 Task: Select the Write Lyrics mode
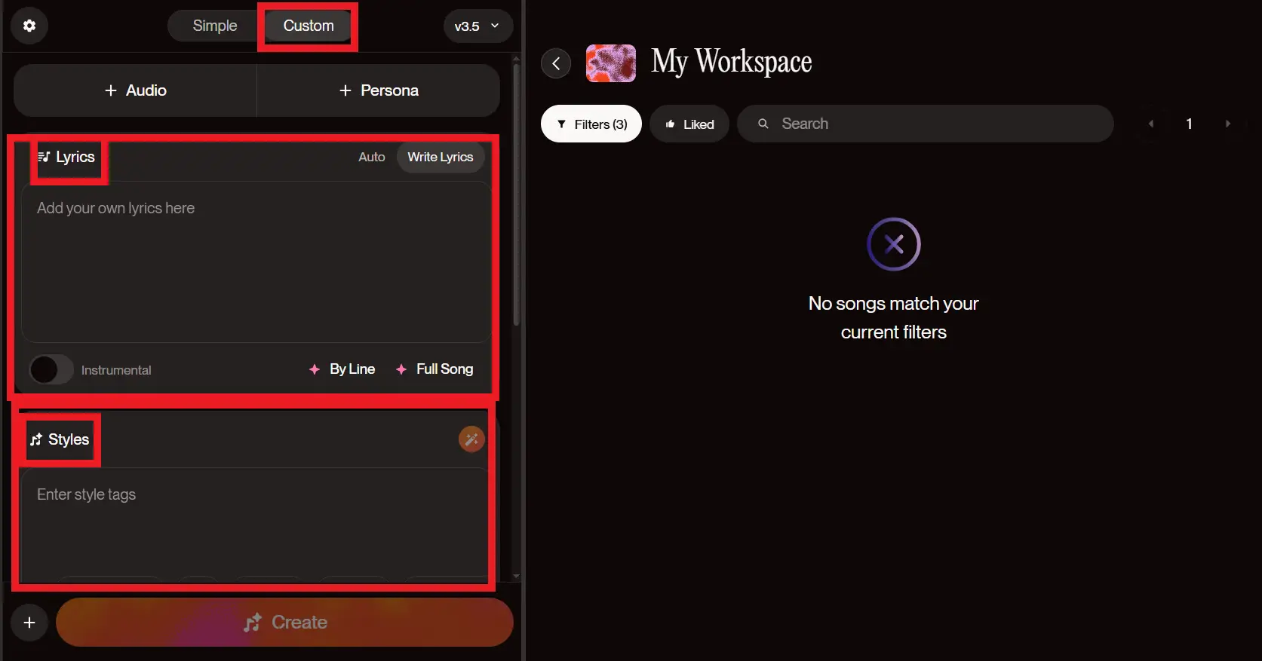pos(440,157)
